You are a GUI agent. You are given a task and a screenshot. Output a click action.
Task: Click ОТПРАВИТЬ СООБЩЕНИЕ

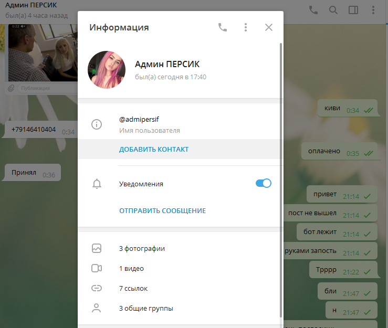(x=162, y=211)
